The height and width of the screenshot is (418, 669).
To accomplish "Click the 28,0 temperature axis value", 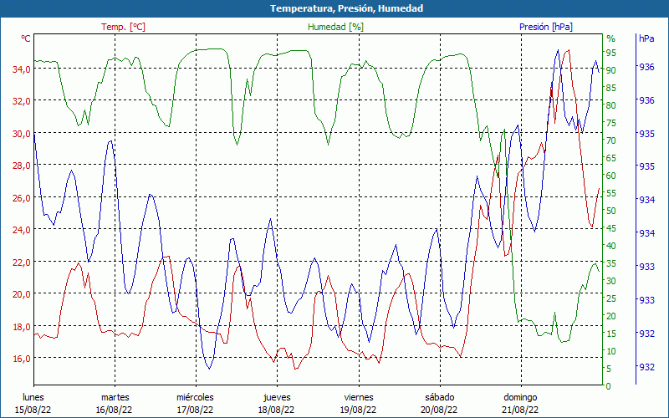I will pos(22,166).
